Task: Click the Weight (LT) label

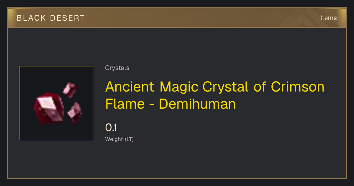Action: coord(119,139)
